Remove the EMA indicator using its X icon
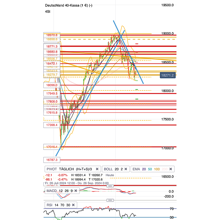 coord(170,169)
